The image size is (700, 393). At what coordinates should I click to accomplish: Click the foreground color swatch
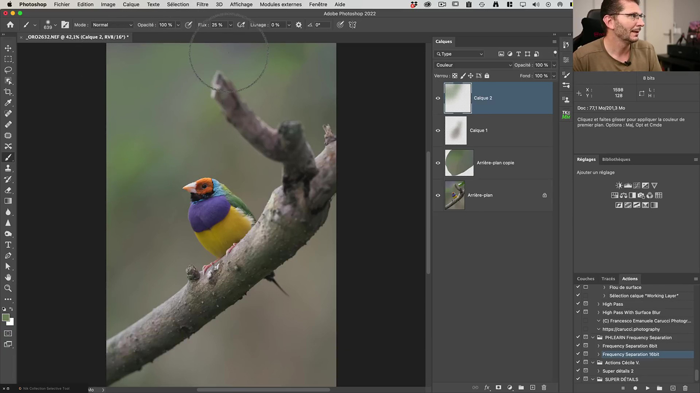coord(5,318)
